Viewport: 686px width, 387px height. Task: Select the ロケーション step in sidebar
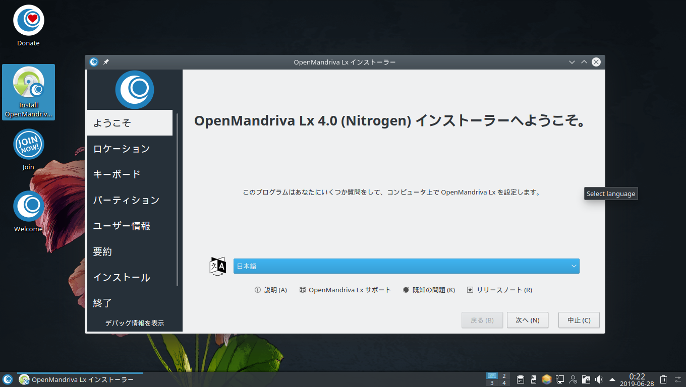(130, 149)
